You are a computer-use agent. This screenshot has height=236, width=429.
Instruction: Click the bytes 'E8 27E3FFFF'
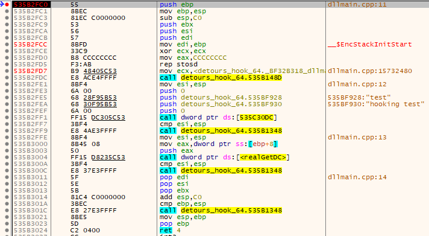point(93,210)
